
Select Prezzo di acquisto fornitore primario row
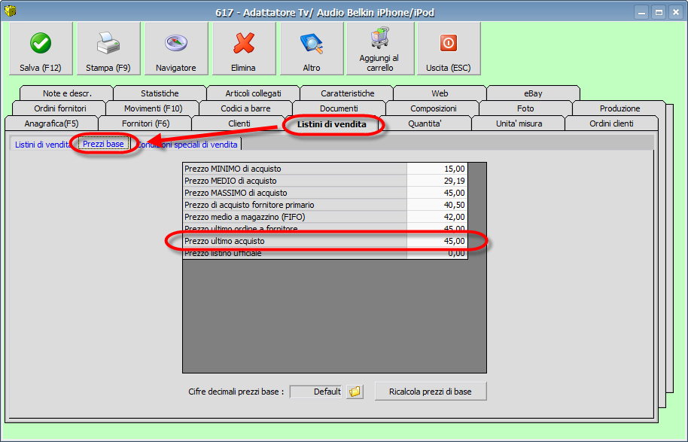325,205
